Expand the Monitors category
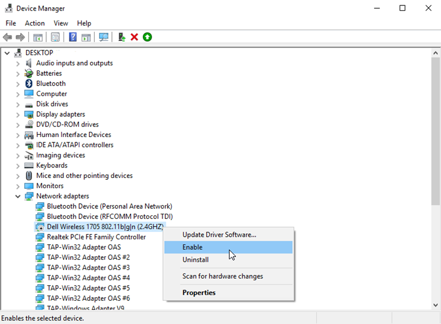 [x=18, y=186]
